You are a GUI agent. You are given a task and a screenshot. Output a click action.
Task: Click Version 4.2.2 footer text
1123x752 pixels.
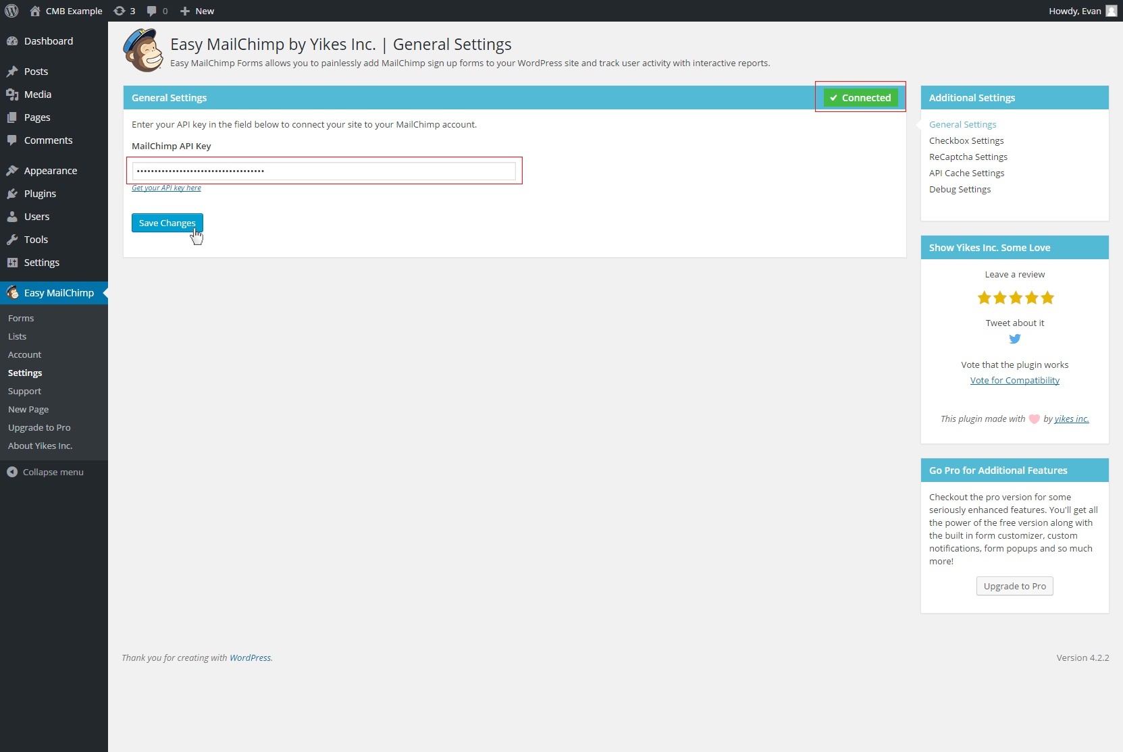[1082, 657]
